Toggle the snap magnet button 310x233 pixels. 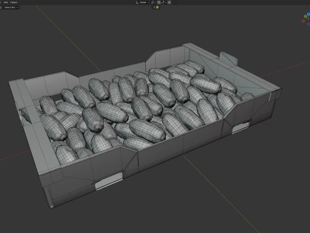[159, 3]
